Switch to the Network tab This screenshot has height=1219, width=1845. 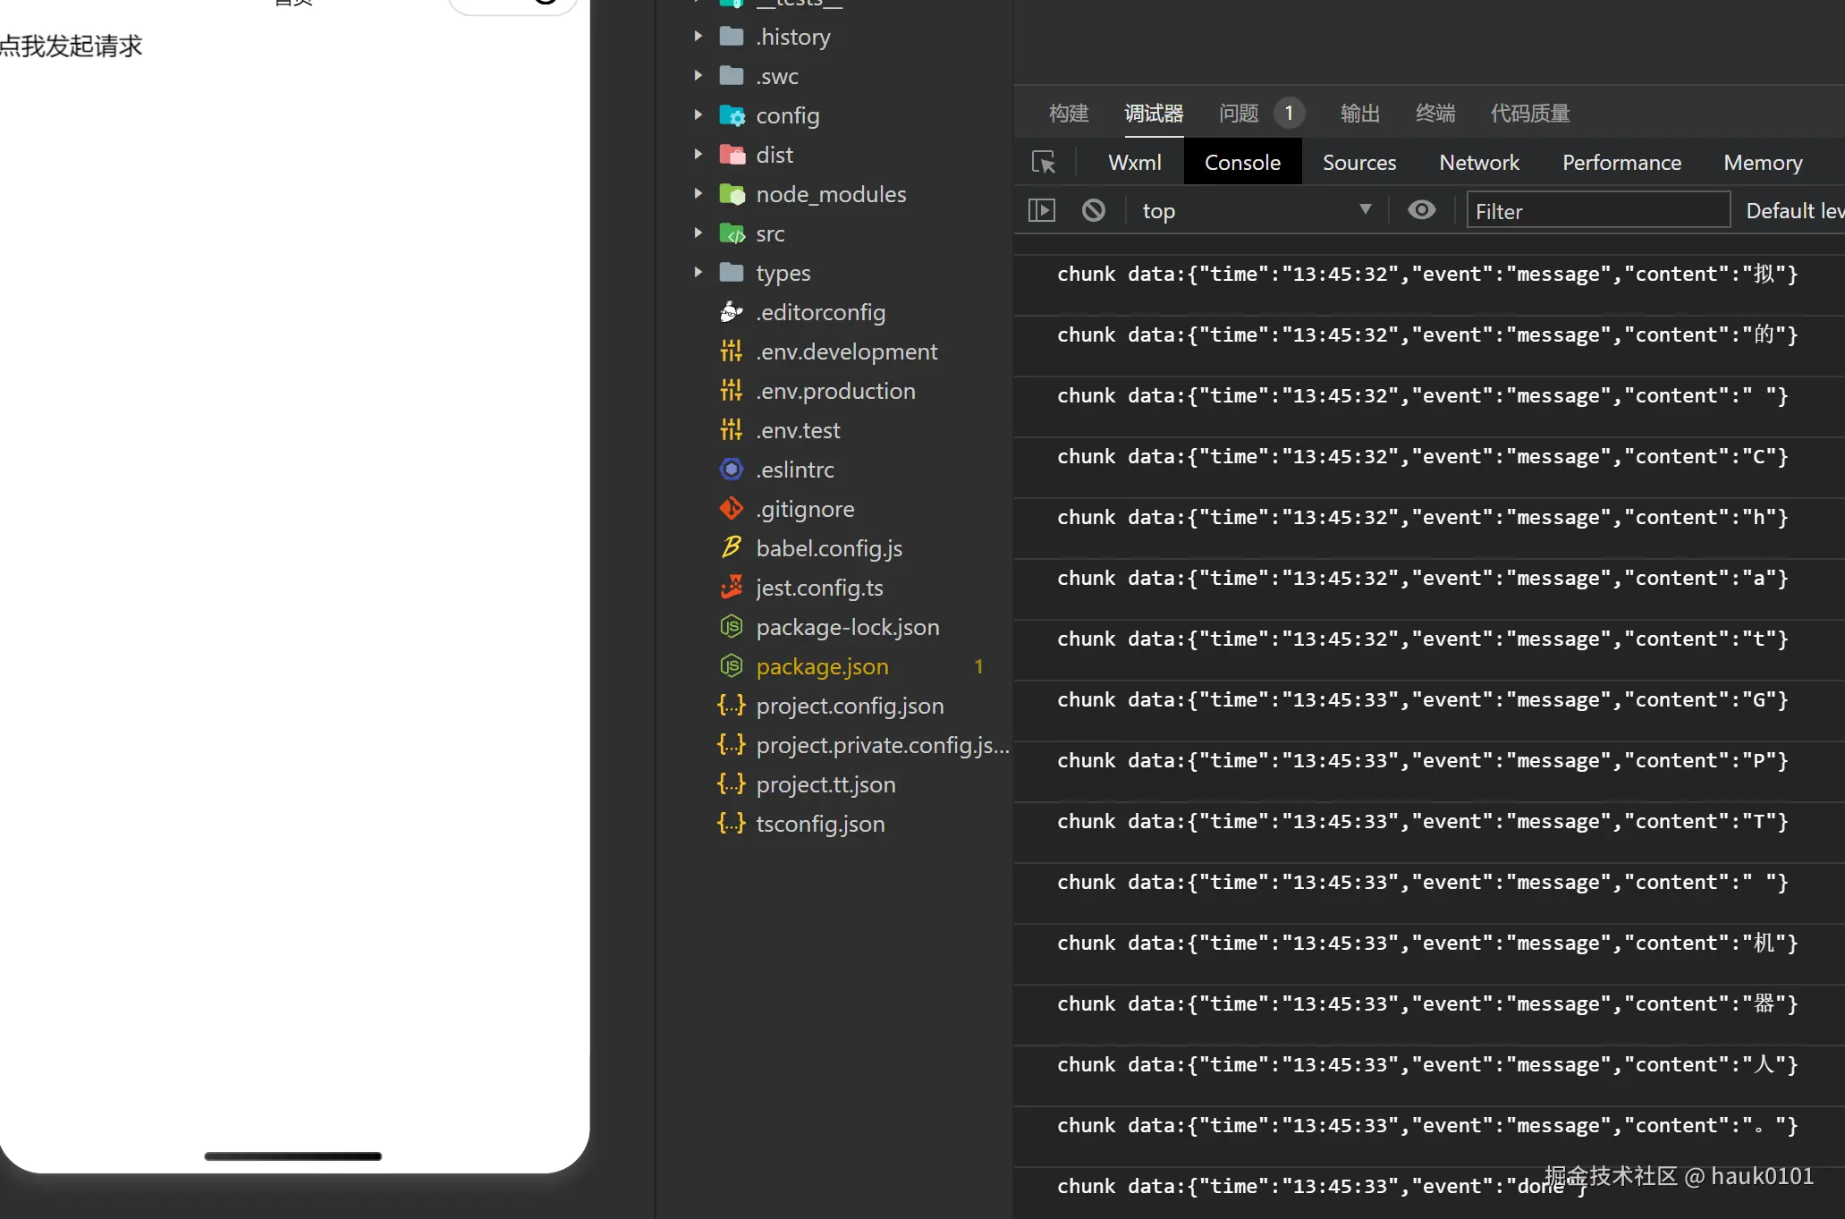[x=1478, y=163]
